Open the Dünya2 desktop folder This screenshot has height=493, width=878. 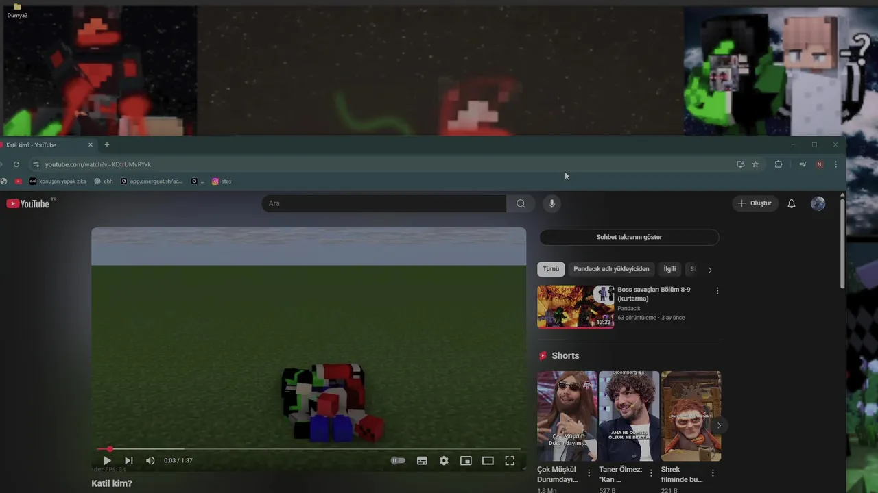(17, 10)
